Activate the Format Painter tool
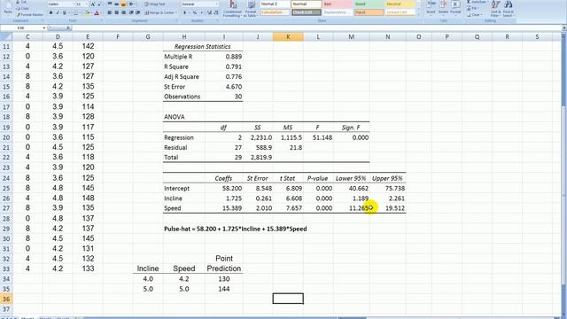This screenshot has width=567, height=319. 29,14
